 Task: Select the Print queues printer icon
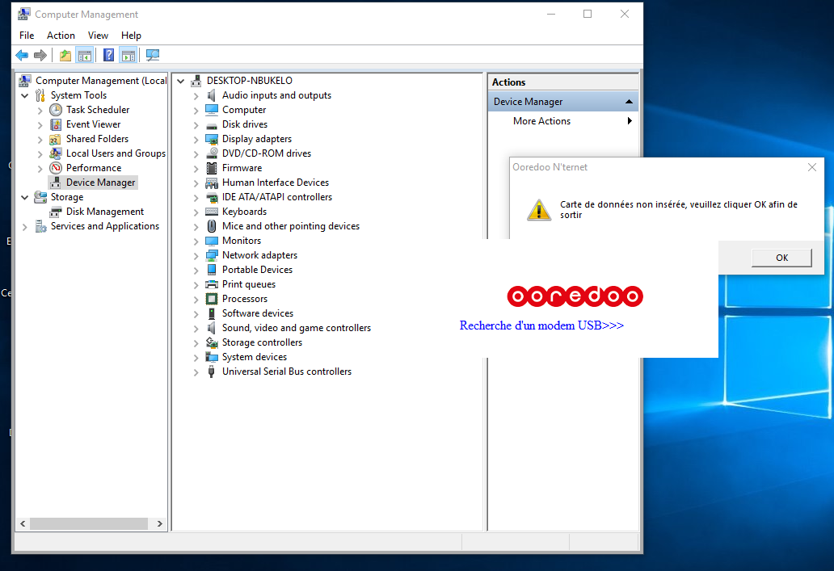point(212,284)
